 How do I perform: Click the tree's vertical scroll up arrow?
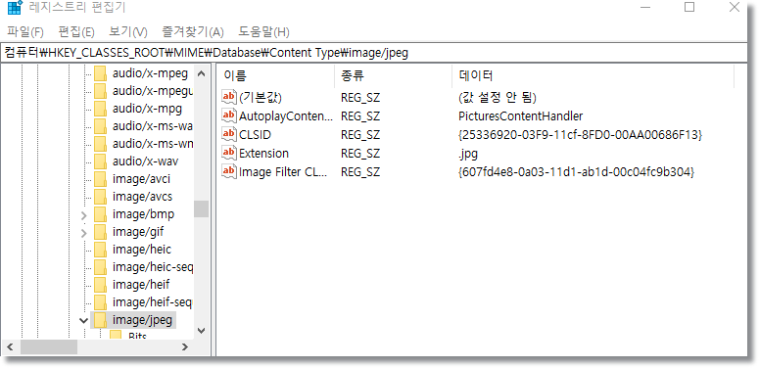point(202,73)
